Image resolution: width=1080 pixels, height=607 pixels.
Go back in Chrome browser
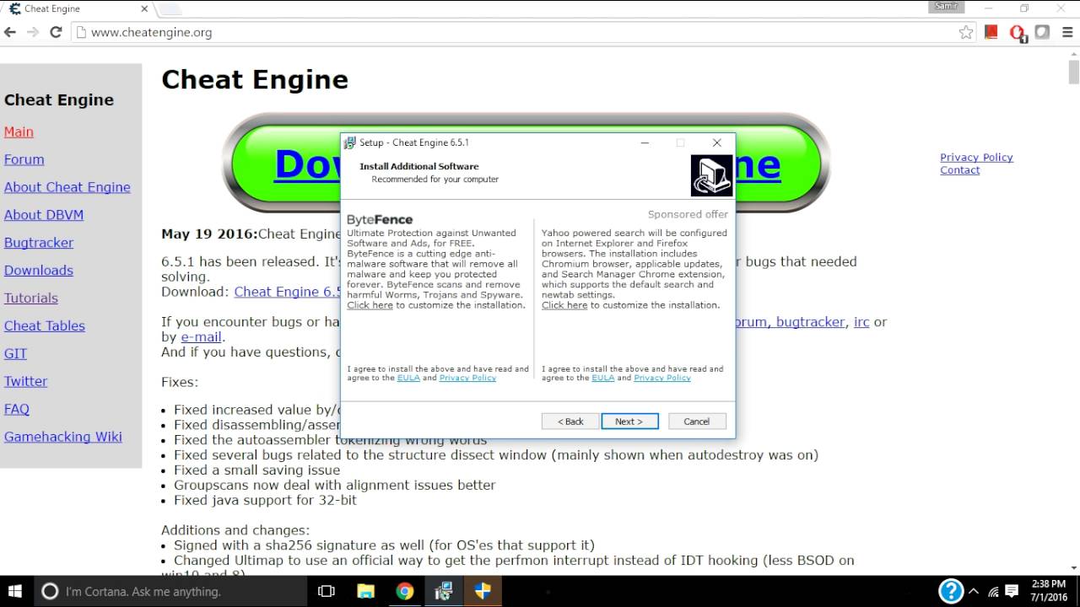tap(10, 32)
